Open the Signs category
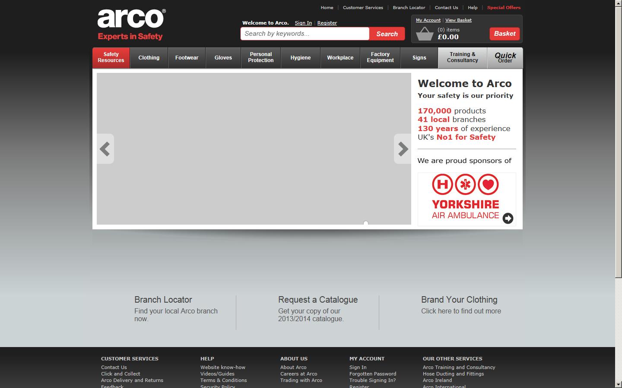This screenshot has width=622, height=388. pyautogui.click(x=419, y=57)
